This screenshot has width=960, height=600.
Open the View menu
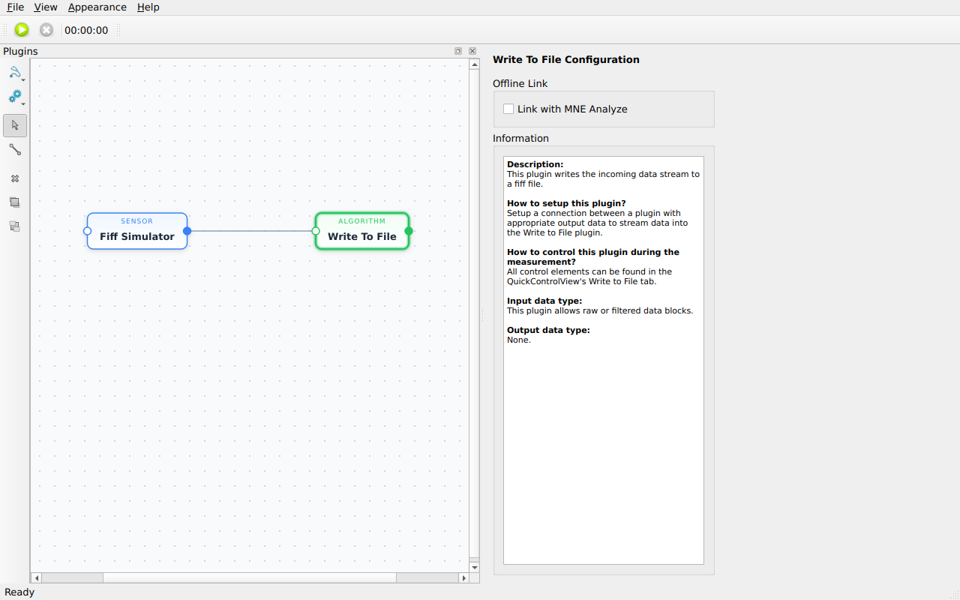[x=46, y=7]
